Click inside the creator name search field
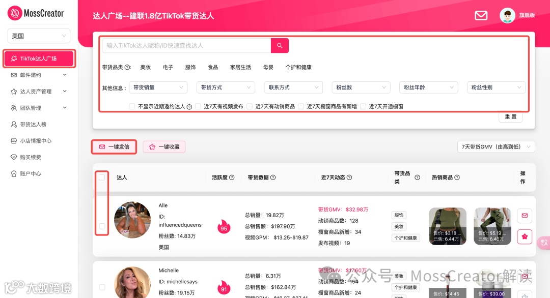Image resolution: width=550 pixels, height=298 pixels. pyautogui.click(x=186, y=46)
